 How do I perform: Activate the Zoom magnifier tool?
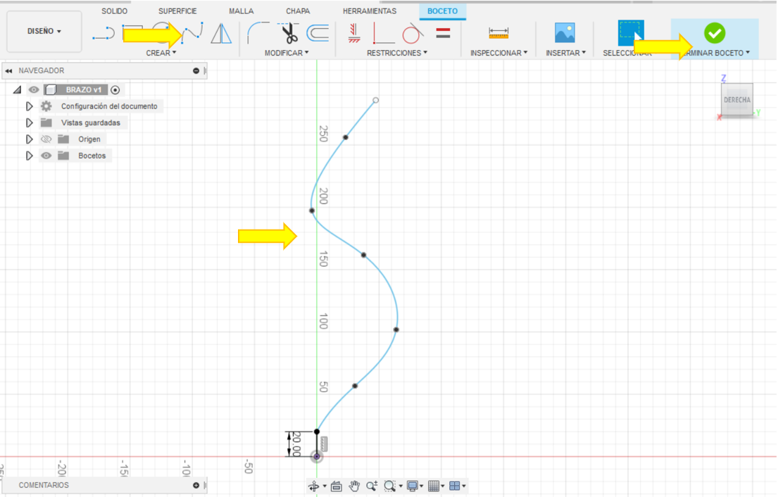372,486
